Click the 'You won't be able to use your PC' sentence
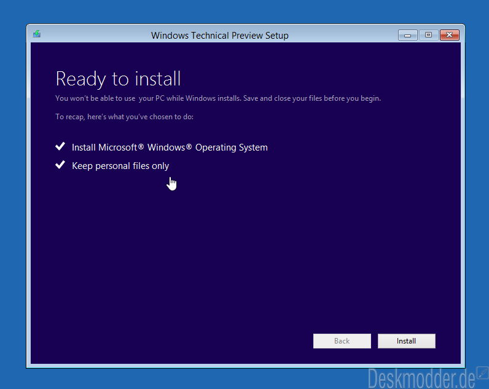 218,98
